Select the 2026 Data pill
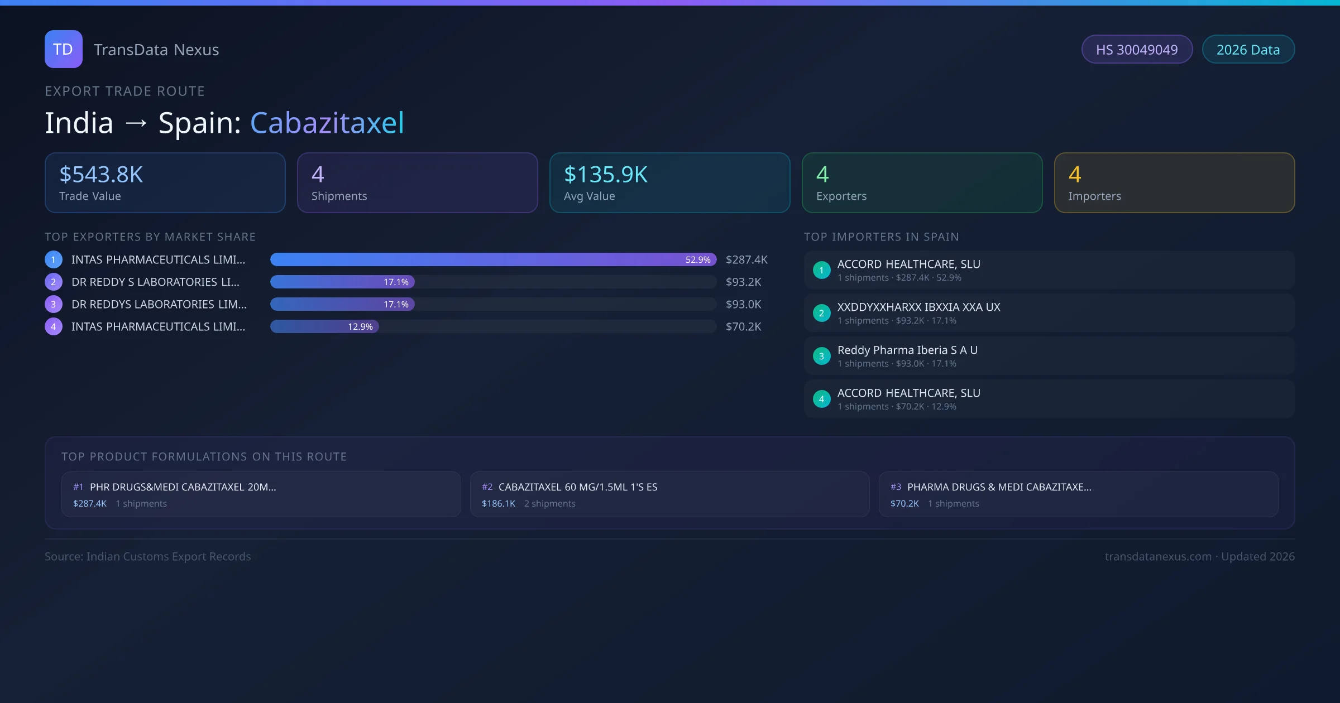This screenshot has height=703, width=1340. pyautogui.click(x=1248, y=50)
